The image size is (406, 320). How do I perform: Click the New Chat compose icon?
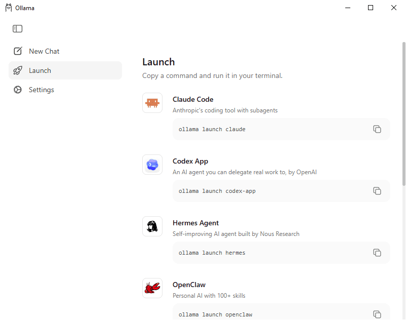(x=18, y=51)
